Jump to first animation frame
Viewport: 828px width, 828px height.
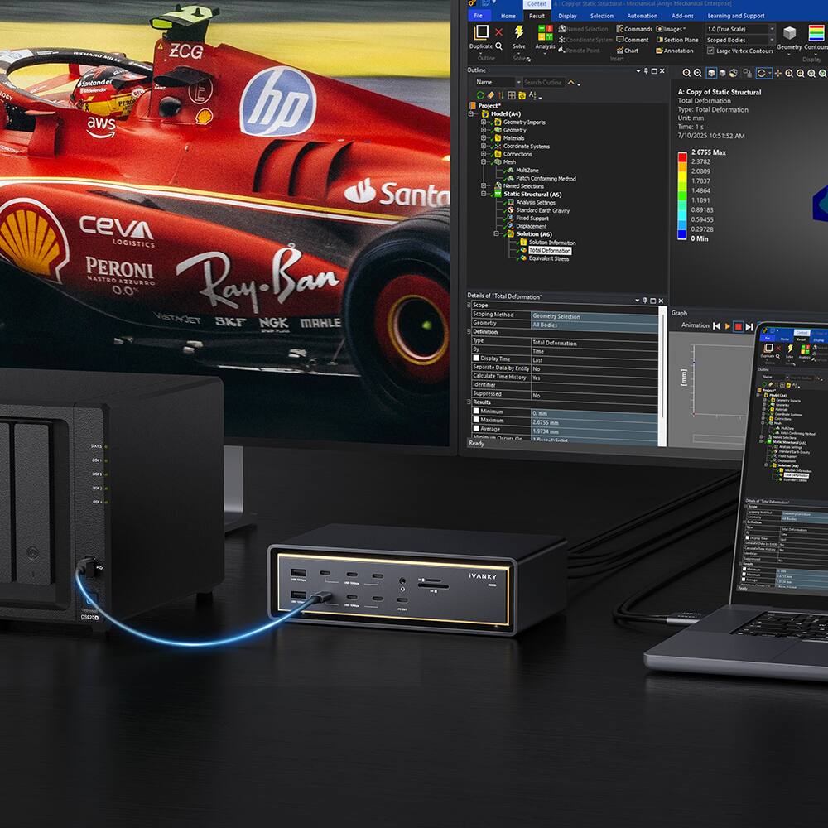pyautogui.click(x=716, y=326)
